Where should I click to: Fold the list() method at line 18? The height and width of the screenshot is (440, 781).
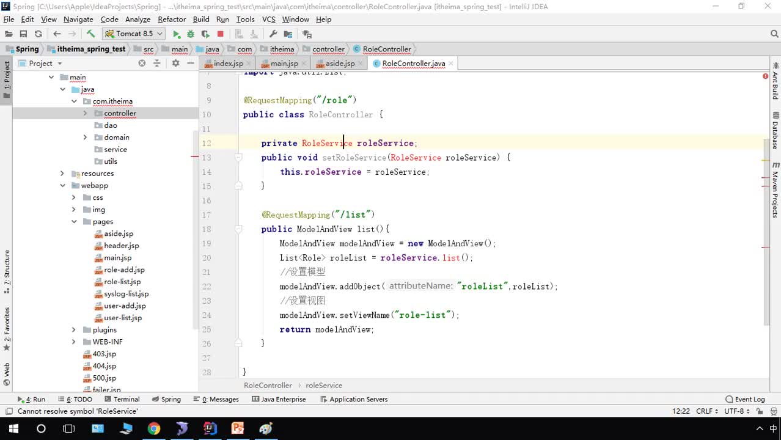click(x=239, y=229)
